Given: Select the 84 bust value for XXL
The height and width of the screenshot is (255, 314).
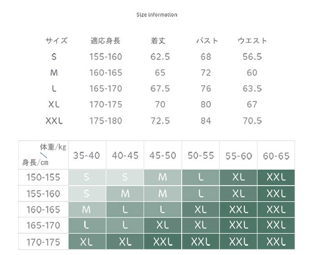Looking at the screenshot, I should coord(206,121).
